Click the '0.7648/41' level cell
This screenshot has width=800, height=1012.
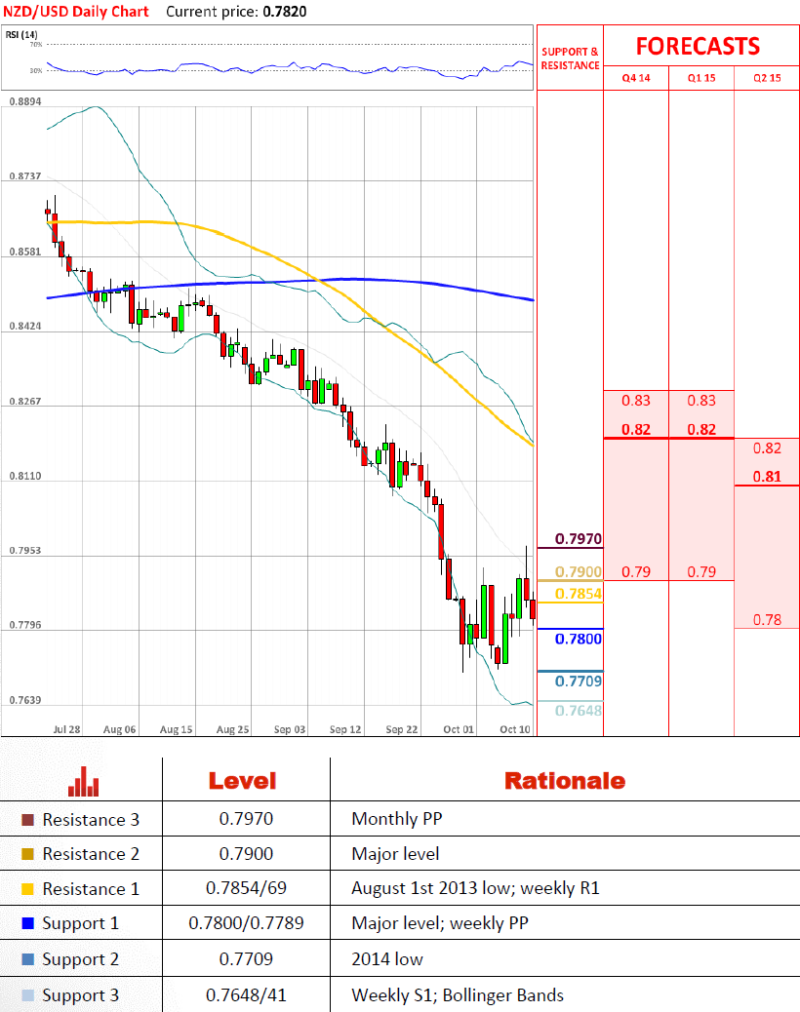tap(246, 995)
